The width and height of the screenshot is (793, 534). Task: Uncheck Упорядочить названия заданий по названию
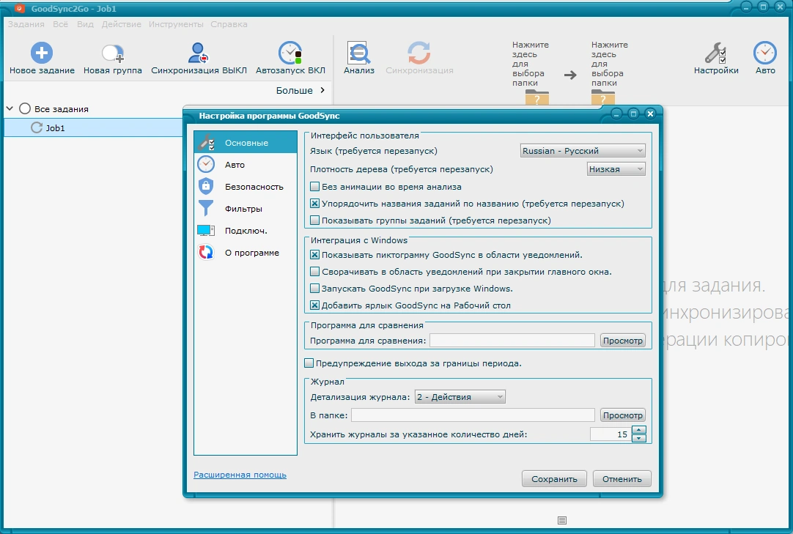coord(314,204)
